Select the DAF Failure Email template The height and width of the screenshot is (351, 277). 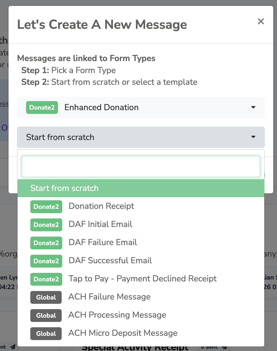pyautogui.click(x=141, y=242)
